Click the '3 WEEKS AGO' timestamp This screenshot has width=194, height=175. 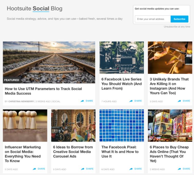43,101
